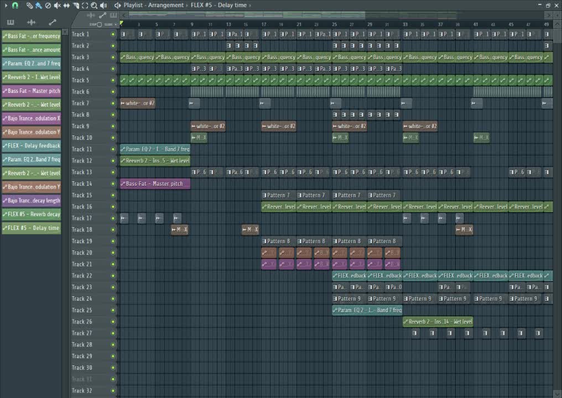Click the left arrow of the horizontal scrollbar
This screenshot has width=562, height=398.
click(x=124, y=15)
